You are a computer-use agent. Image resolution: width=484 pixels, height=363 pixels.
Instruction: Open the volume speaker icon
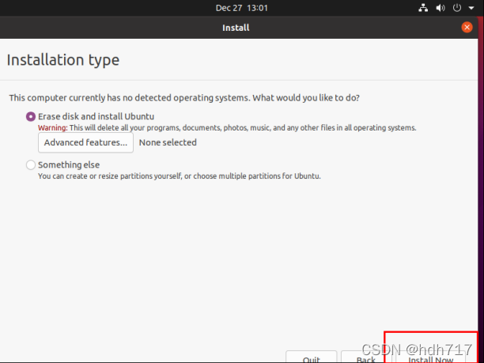(441, 8)
